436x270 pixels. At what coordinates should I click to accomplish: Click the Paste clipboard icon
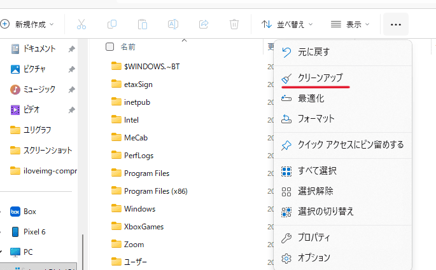(143, 24)
